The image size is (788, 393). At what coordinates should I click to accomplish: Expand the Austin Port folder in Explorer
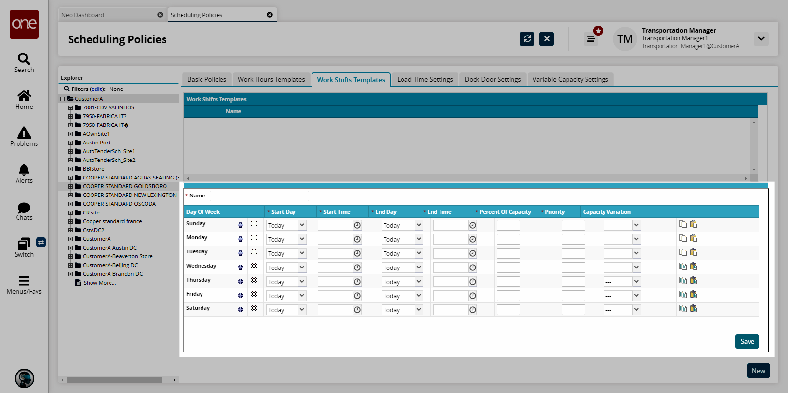(71, 143)
